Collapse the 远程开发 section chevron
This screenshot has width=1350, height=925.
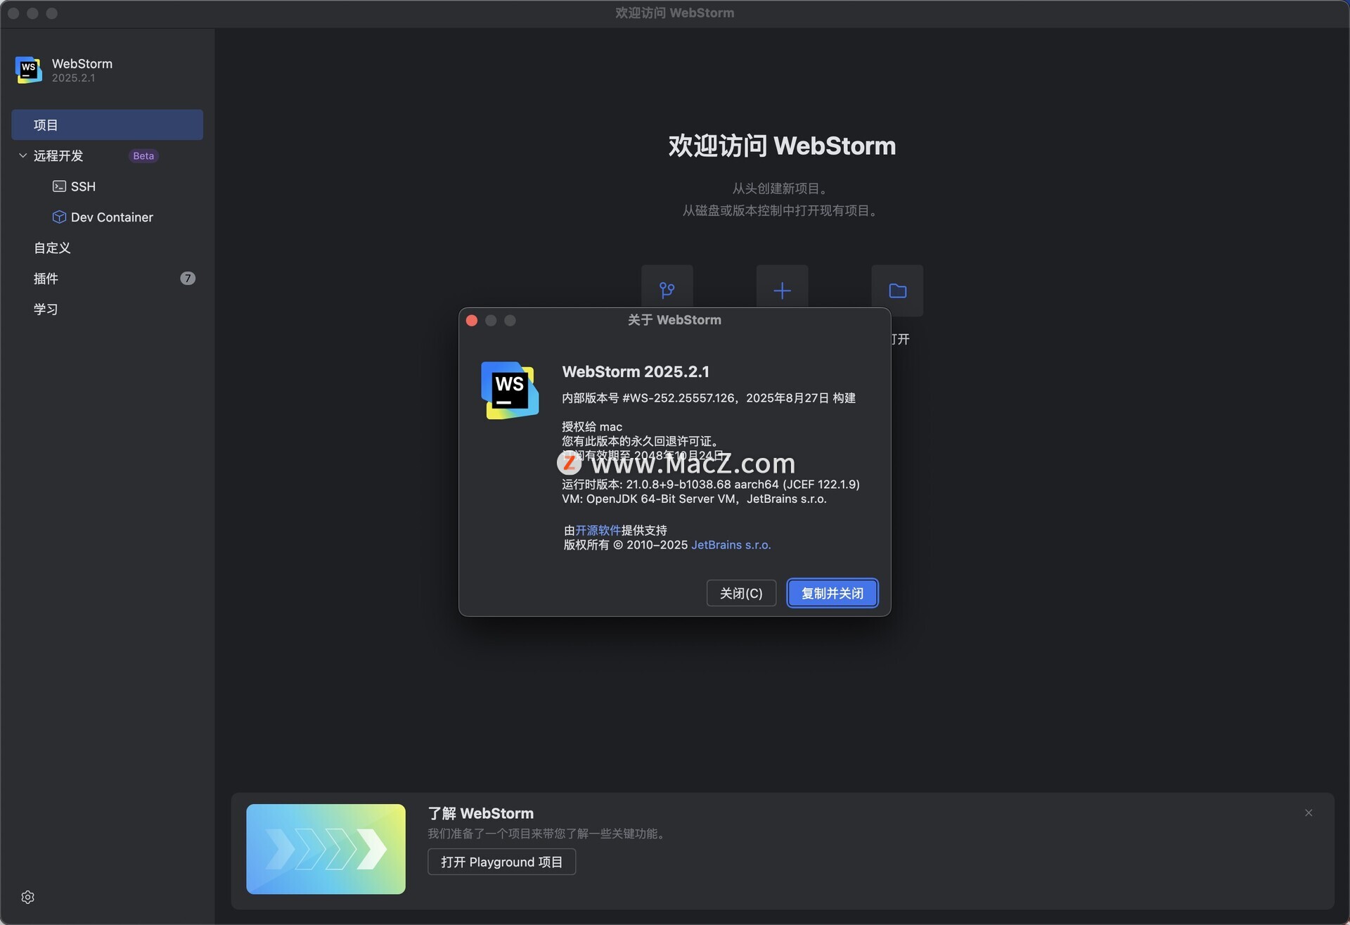[x=22, y=155]
